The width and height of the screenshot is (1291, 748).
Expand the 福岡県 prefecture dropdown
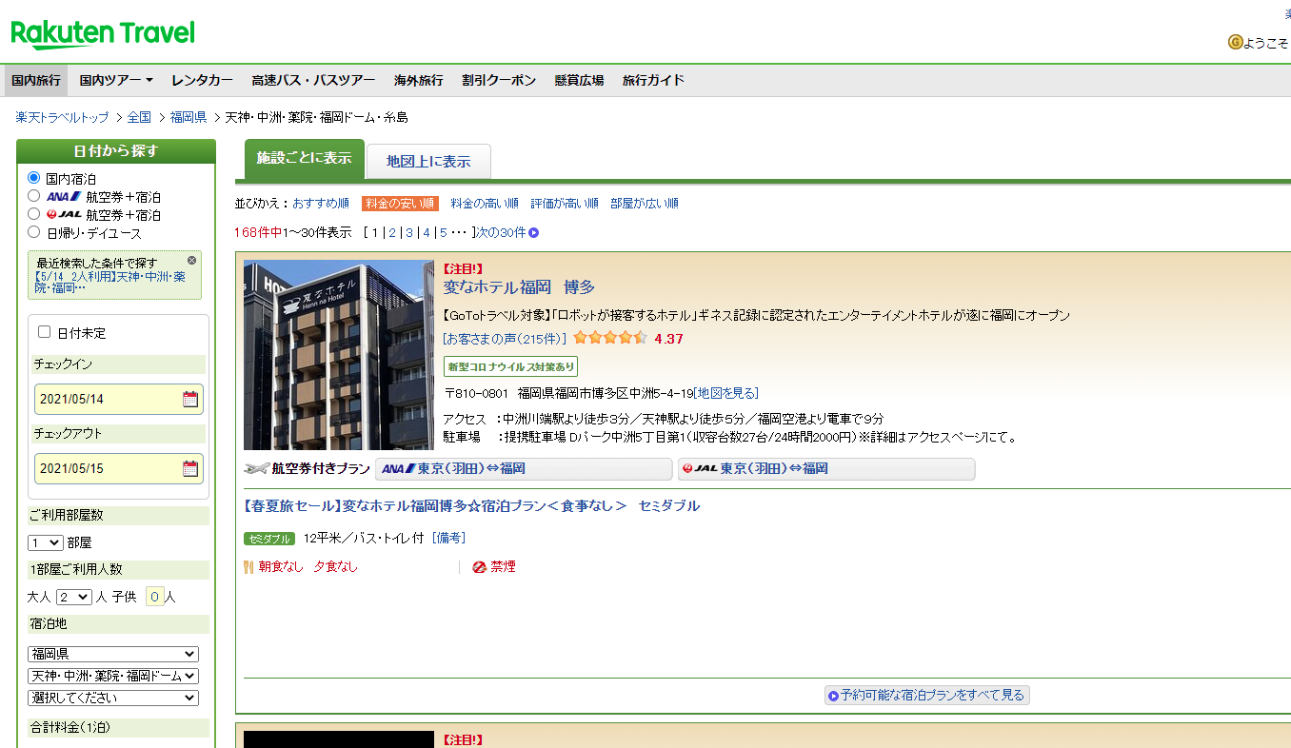click(x=113, y=654)
